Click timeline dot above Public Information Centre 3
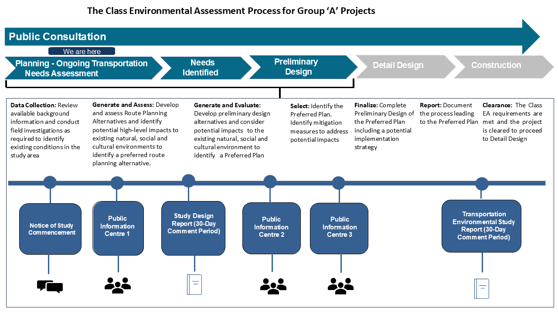 (x=339, y=183)
